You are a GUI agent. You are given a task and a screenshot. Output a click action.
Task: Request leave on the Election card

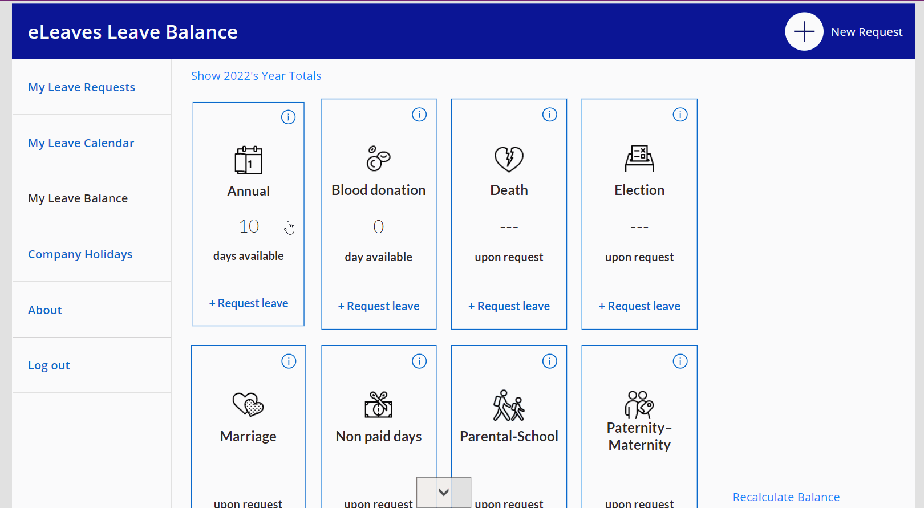pos(639,306)
